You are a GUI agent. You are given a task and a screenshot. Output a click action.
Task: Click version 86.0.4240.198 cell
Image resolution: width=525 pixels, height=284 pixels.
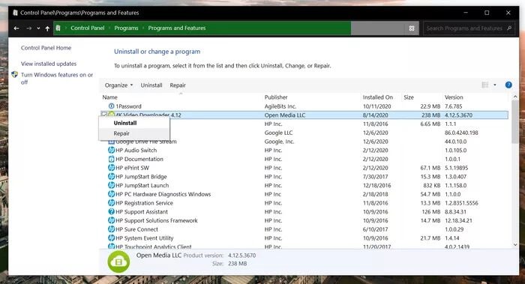[x=461, y=133]
